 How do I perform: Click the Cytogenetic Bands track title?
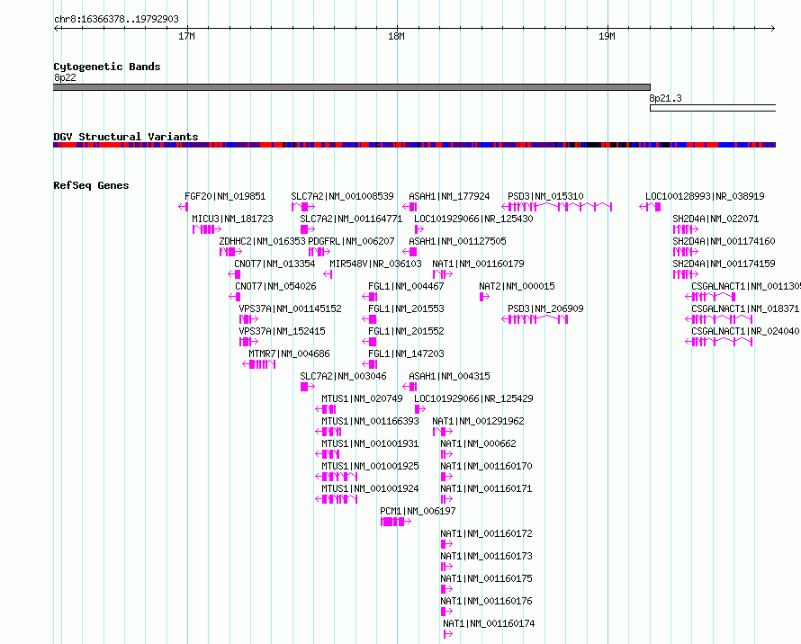107,67
